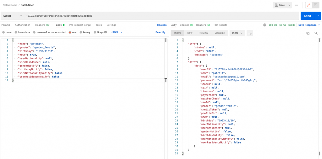
Task: Click the NativeCamp breadcrumb link
Action: [x=10, y=5]
